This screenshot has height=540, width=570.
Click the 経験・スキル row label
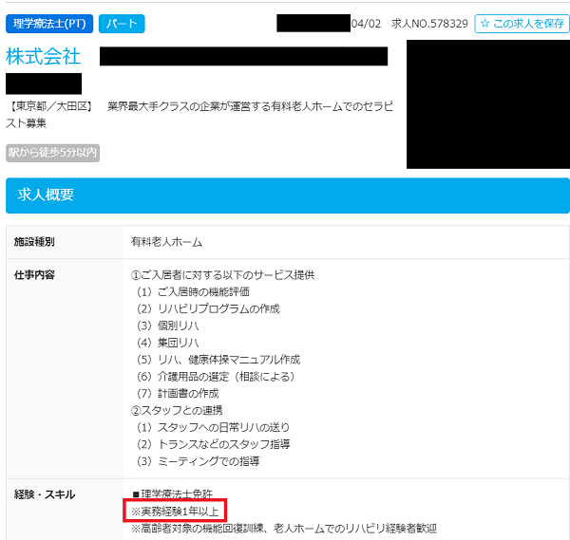45,494
